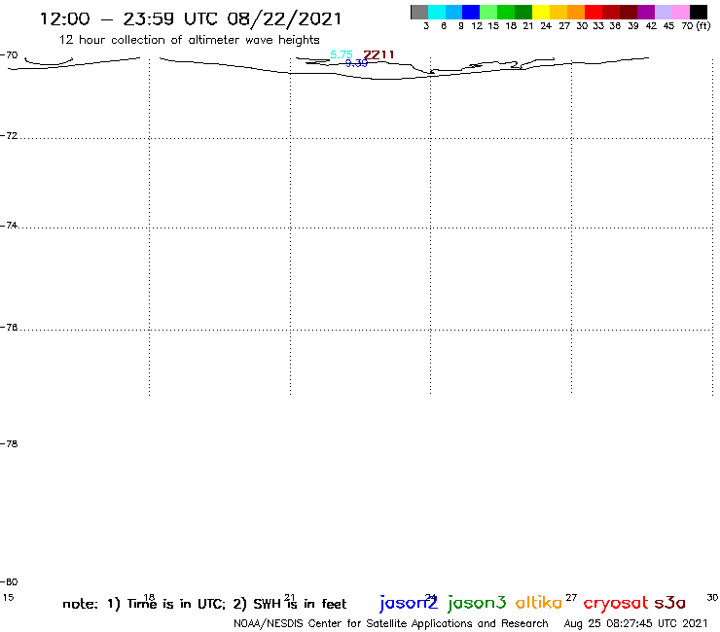720x632 pixels.
Task: Click the legend scale label 33
Action: tap(598, 26)
